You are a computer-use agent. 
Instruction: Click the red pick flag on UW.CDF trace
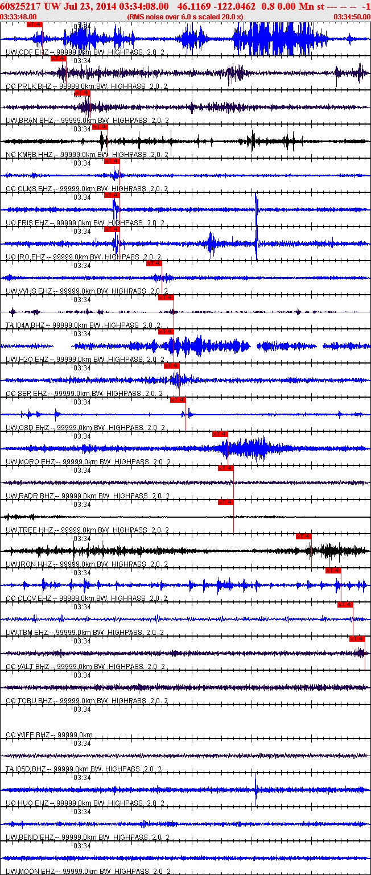(x=35, y=24)
